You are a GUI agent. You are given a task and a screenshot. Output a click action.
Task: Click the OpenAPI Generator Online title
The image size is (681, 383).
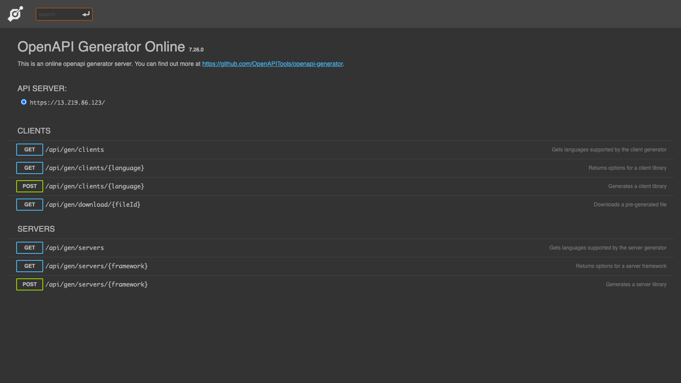point(101,47)
